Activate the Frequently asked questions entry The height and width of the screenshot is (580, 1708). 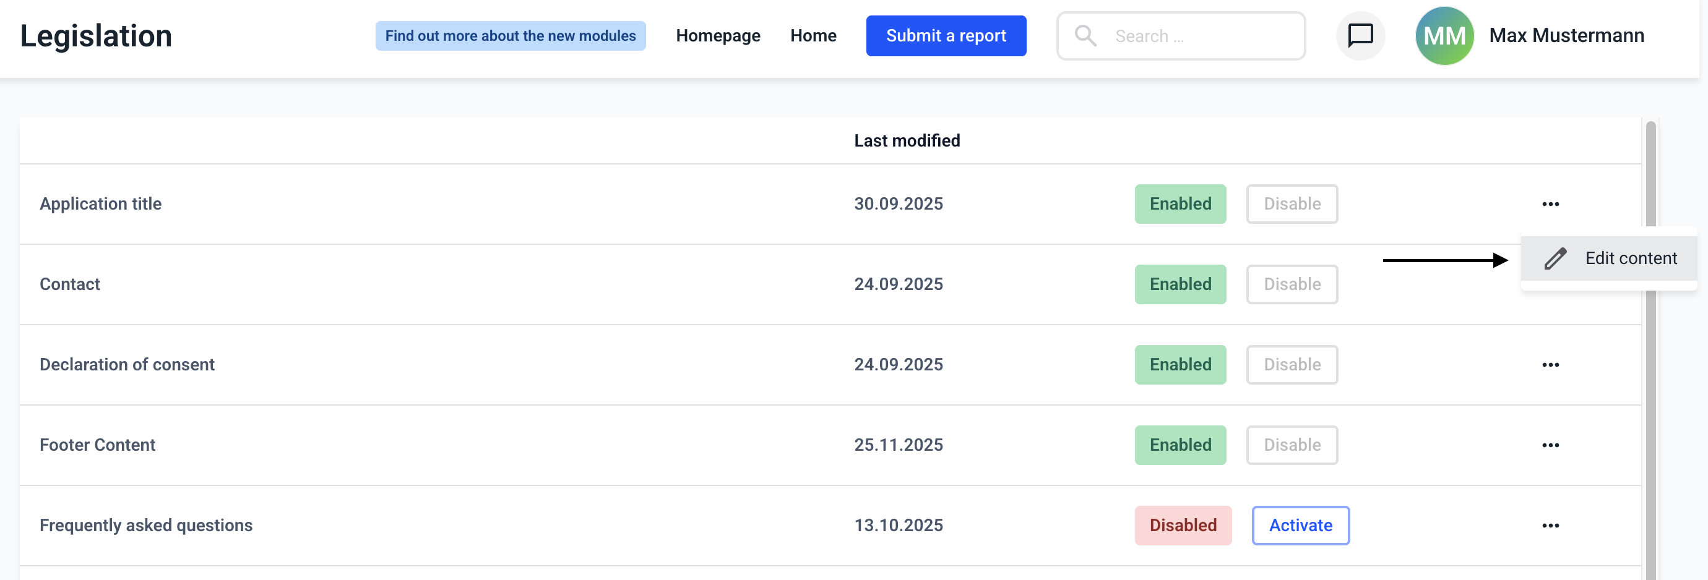pyautogui.click(x=1300, y=526)
